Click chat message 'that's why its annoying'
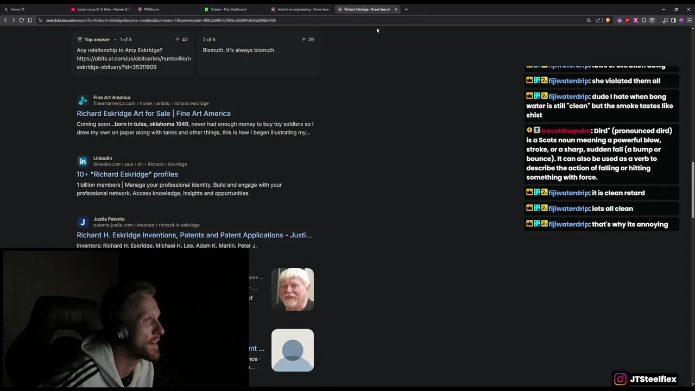Viewport: 695px width, 391px height. pos(630,224)
